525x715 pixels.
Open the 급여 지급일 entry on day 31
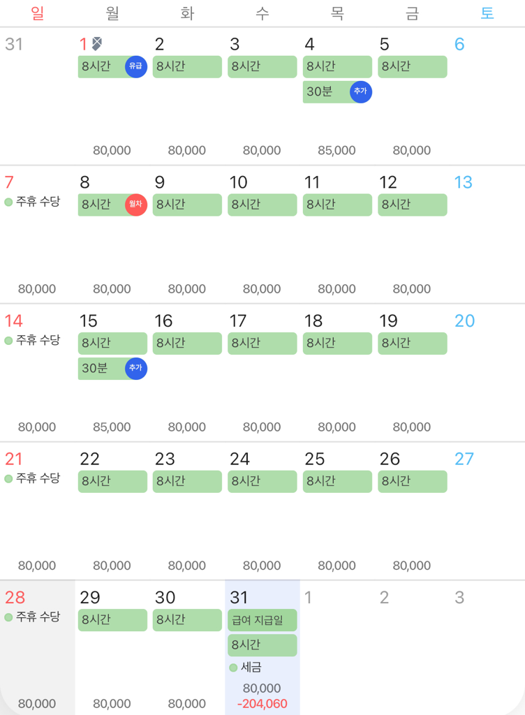[x=262, y=620]
